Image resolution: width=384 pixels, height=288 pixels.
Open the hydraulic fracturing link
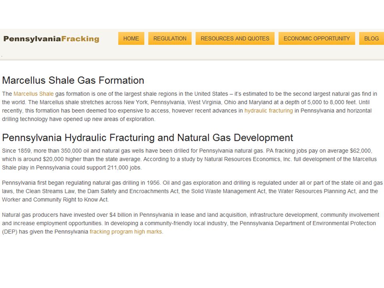click(x=269, y=111)
